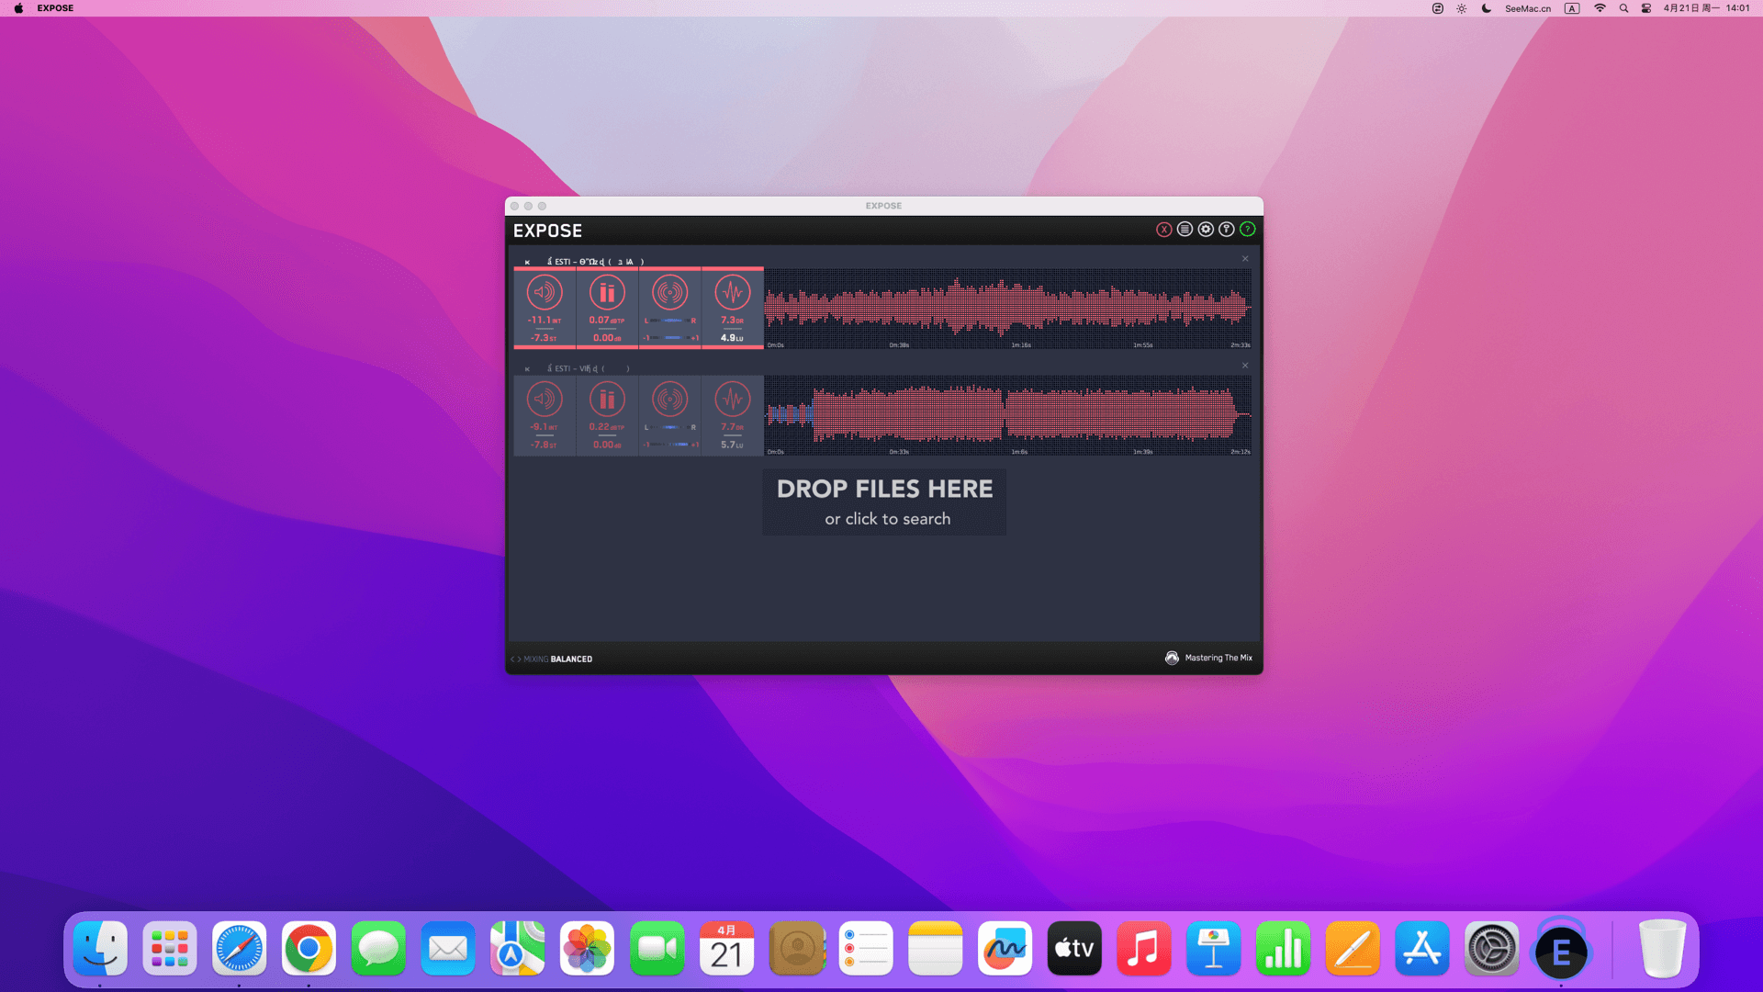This screenshot has width=1763, height=992.
Task: Click the date and time 14:01 in menu bar
Action: (x=1707, y=8)
